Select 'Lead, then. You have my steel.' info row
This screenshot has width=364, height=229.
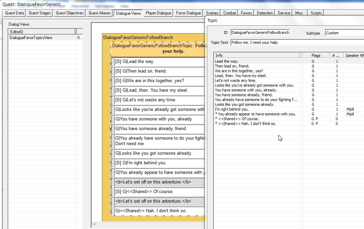pos(289,76)
